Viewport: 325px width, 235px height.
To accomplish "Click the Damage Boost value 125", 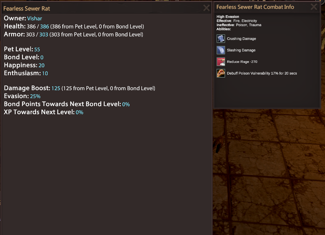I will [x=56, y=88].
